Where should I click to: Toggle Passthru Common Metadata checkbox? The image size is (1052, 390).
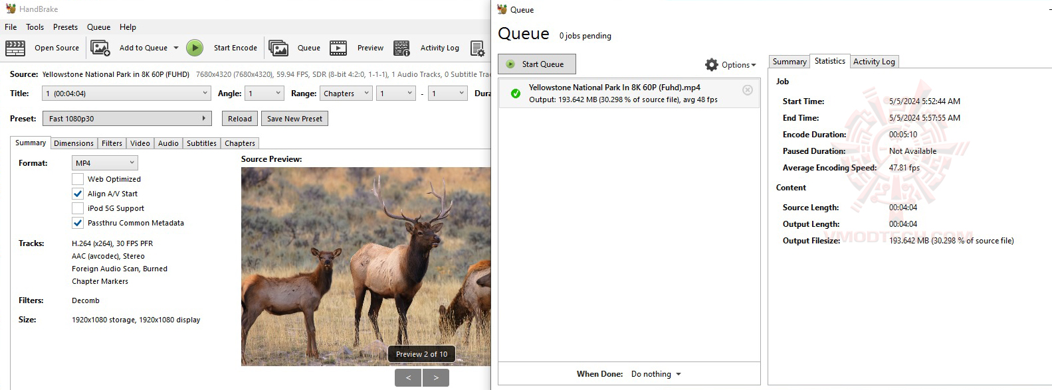point(78,223)
